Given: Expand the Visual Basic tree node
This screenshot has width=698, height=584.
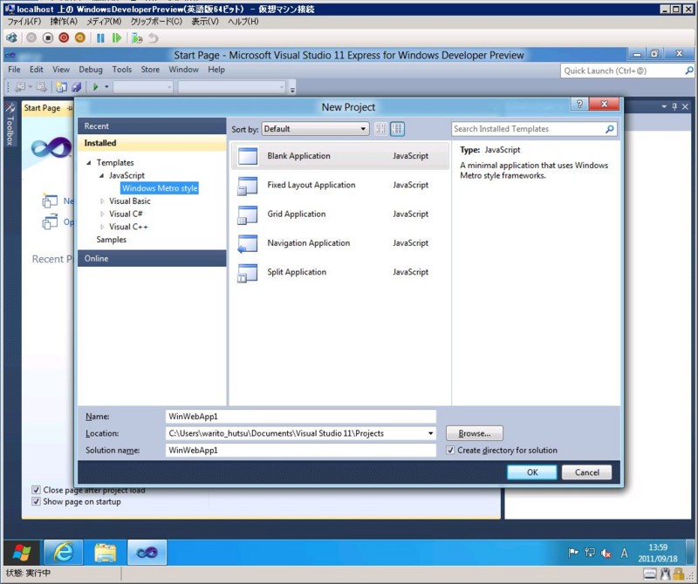Looking at the screenshot, I should click(x=102, y=201).
